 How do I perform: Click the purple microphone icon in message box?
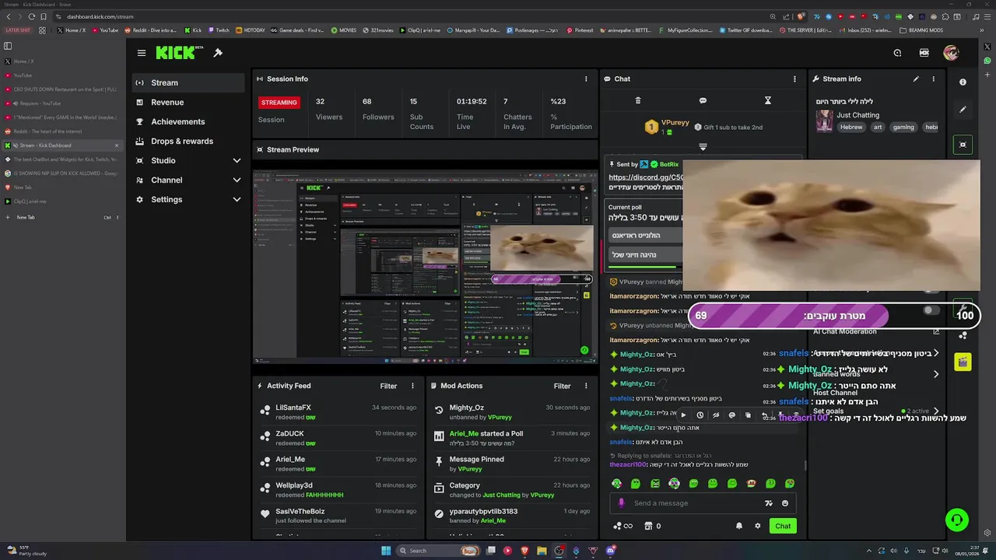click(x=621, y=503)
